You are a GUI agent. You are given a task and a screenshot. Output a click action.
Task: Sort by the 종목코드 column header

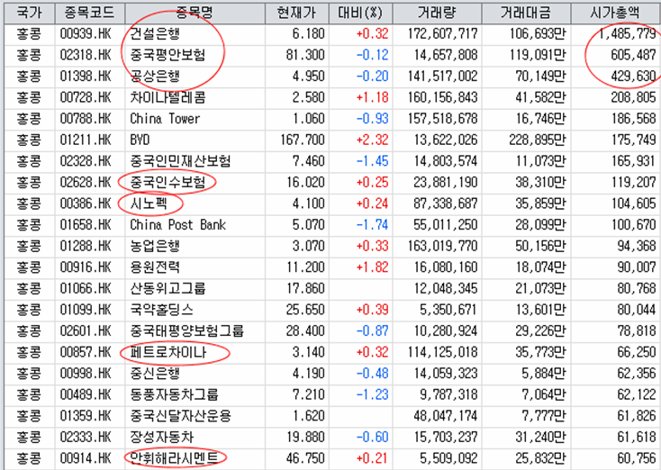tap(89, 13)
